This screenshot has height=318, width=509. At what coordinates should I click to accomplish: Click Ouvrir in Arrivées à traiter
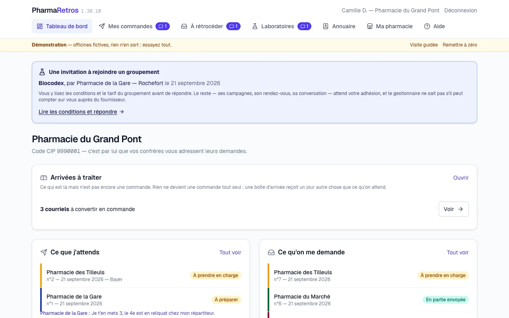pyautogui.click(x=461, y=178)
